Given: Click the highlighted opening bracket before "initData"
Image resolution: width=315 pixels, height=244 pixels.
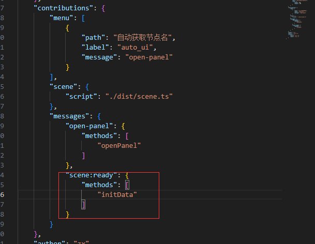Looking at the screenshot, I should pyautogui.click(x=127, y=185).
